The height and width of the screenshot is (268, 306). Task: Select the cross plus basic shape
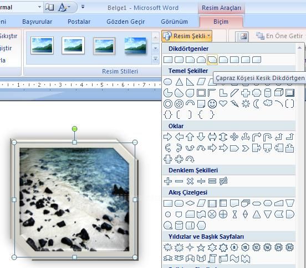[x=246, y=93]
